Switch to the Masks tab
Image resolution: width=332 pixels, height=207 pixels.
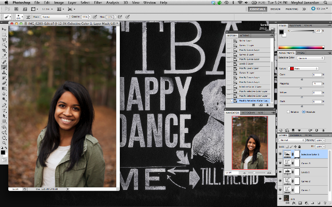coord(301,53)
